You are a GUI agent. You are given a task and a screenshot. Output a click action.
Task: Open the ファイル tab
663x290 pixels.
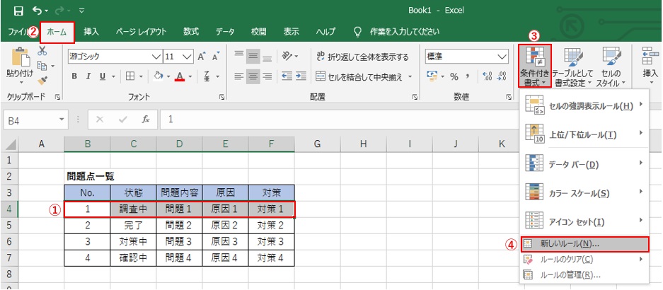click(17, 32)
